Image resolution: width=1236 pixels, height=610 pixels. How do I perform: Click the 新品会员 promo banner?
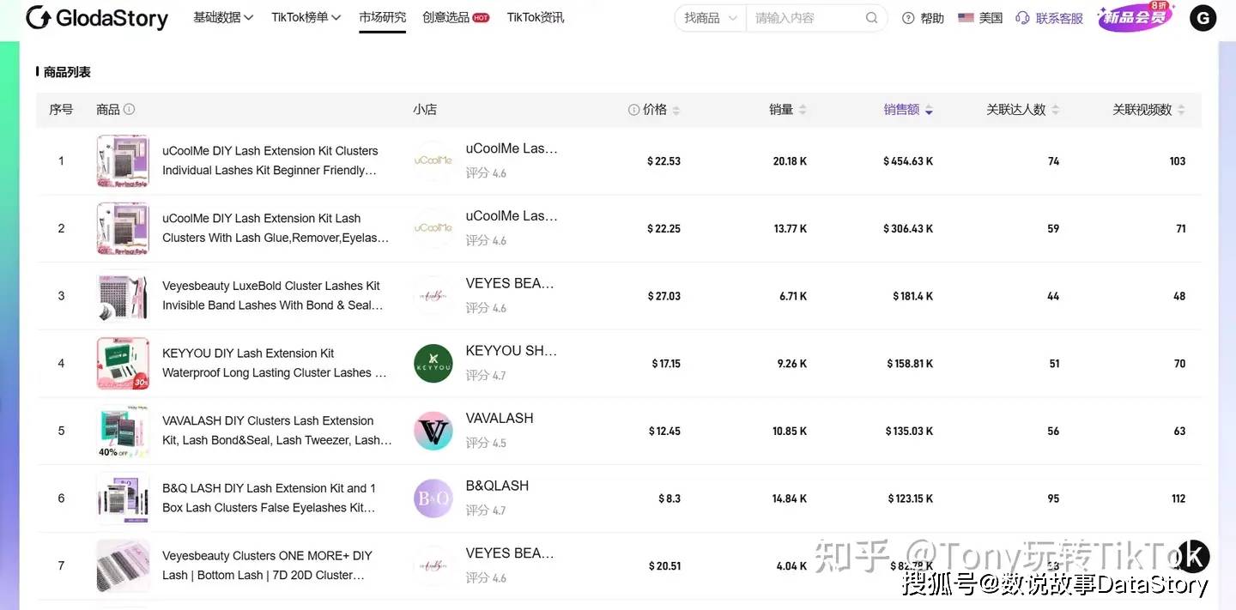tap(1136, 17)
